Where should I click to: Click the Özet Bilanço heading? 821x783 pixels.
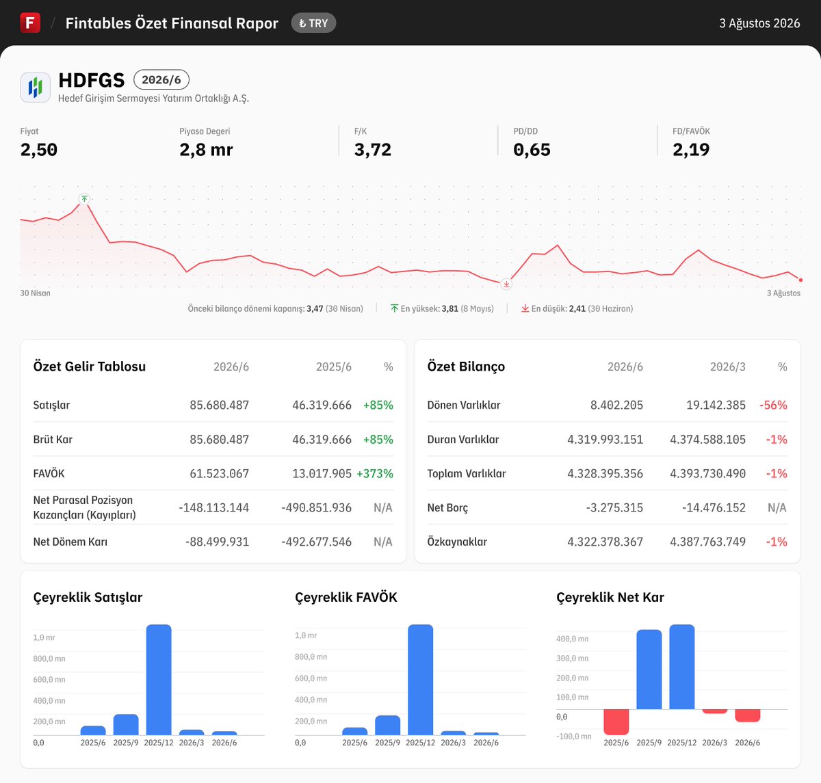point(466,367)
